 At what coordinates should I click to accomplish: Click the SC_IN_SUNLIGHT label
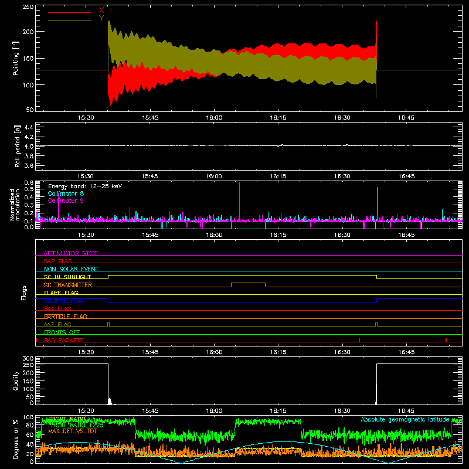(x=67, y=277)
